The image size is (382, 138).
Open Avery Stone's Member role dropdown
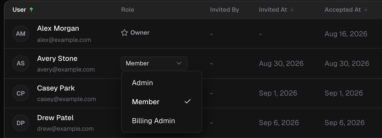[x=154, y=63]
